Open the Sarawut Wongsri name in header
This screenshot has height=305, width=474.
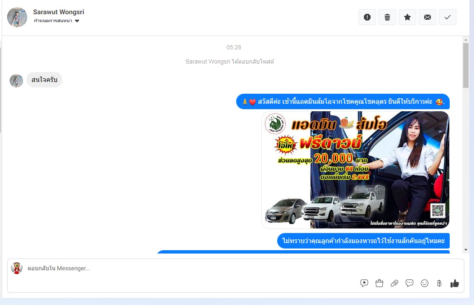[59, 12]
